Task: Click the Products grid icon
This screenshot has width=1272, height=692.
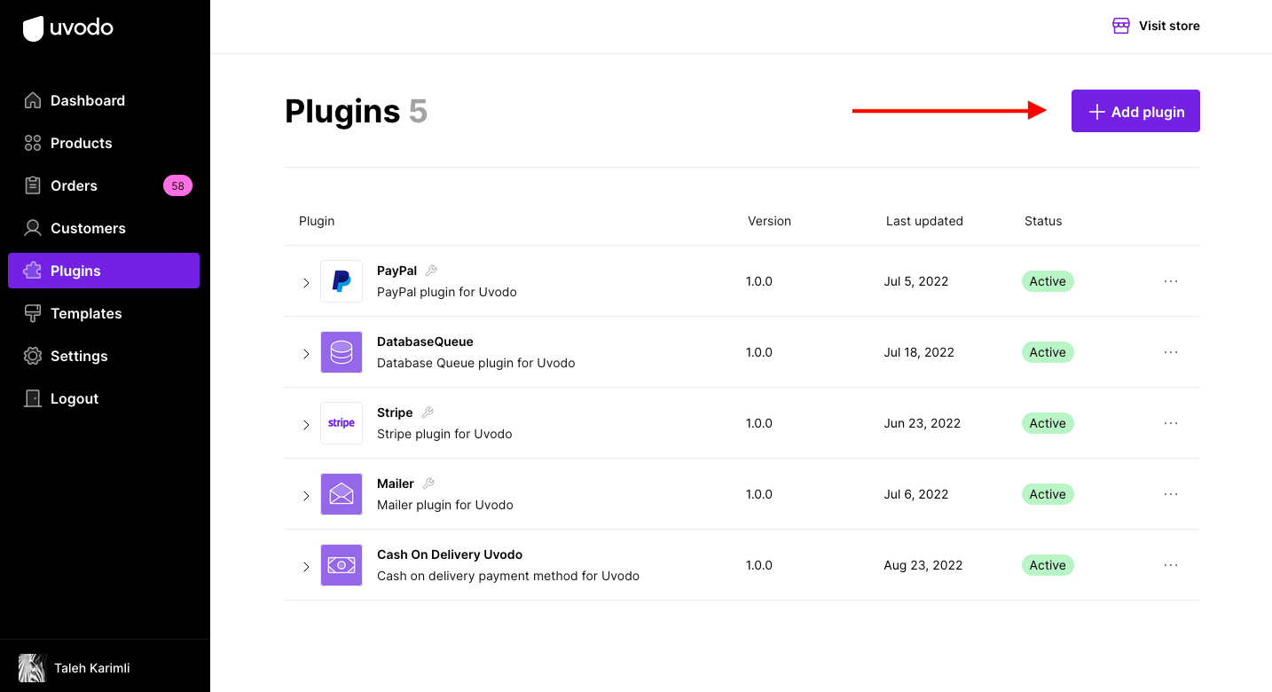Action: (33, 143)
